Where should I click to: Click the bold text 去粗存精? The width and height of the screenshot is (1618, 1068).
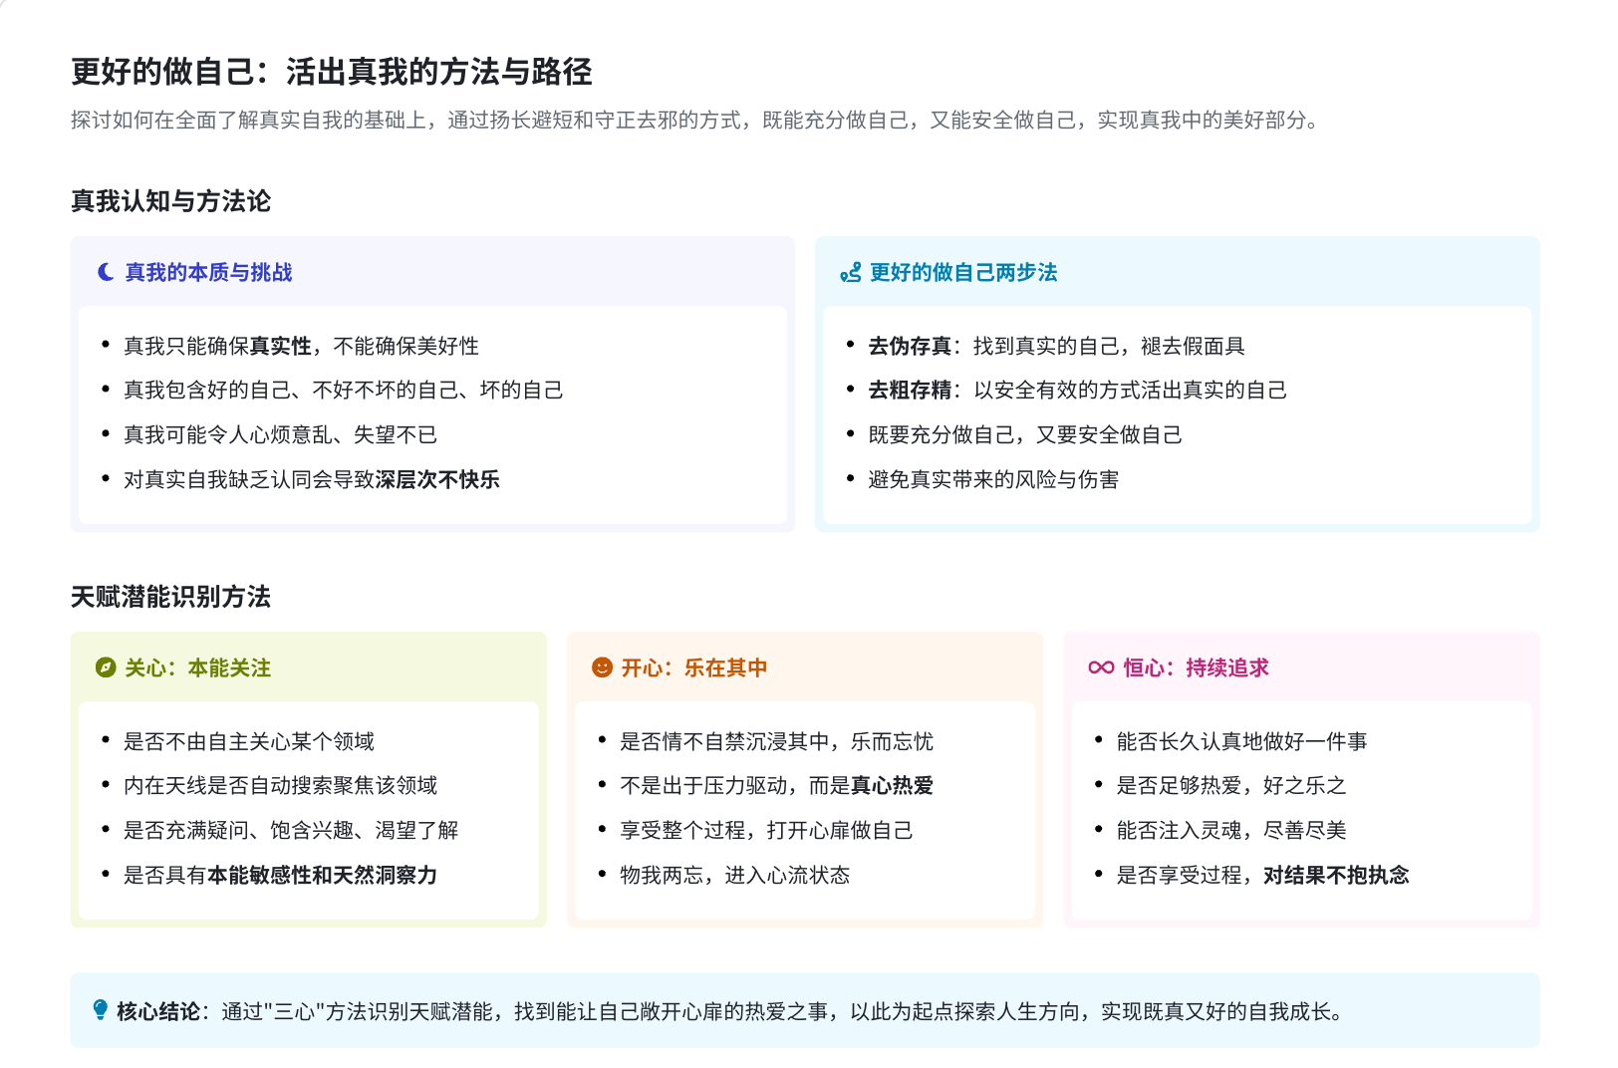click(909, 390)
